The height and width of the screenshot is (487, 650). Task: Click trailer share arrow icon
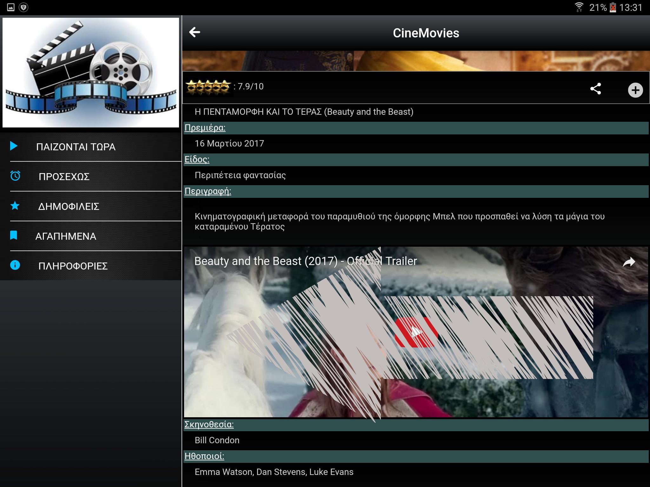tap(629, 262)
